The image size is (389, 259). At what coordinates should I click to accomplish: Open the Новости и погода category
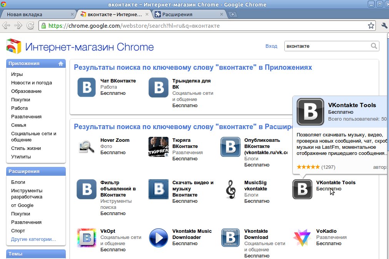click(32, 83)
